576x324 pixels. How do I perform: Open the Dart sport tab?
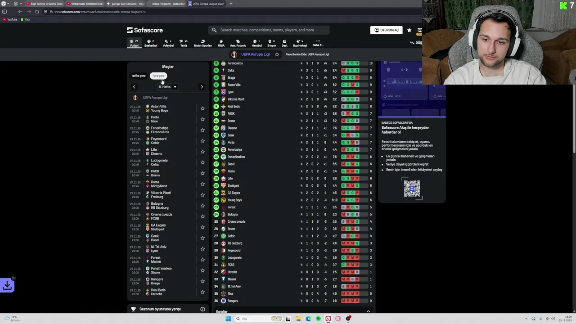click(x=284, y=43)
